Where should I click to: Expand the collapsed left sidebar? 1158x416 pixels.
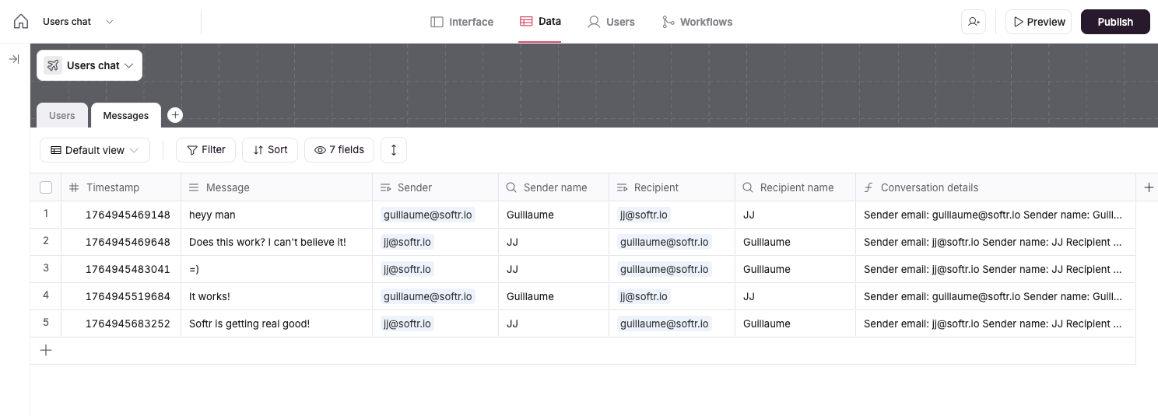click(x=14, y=59)
